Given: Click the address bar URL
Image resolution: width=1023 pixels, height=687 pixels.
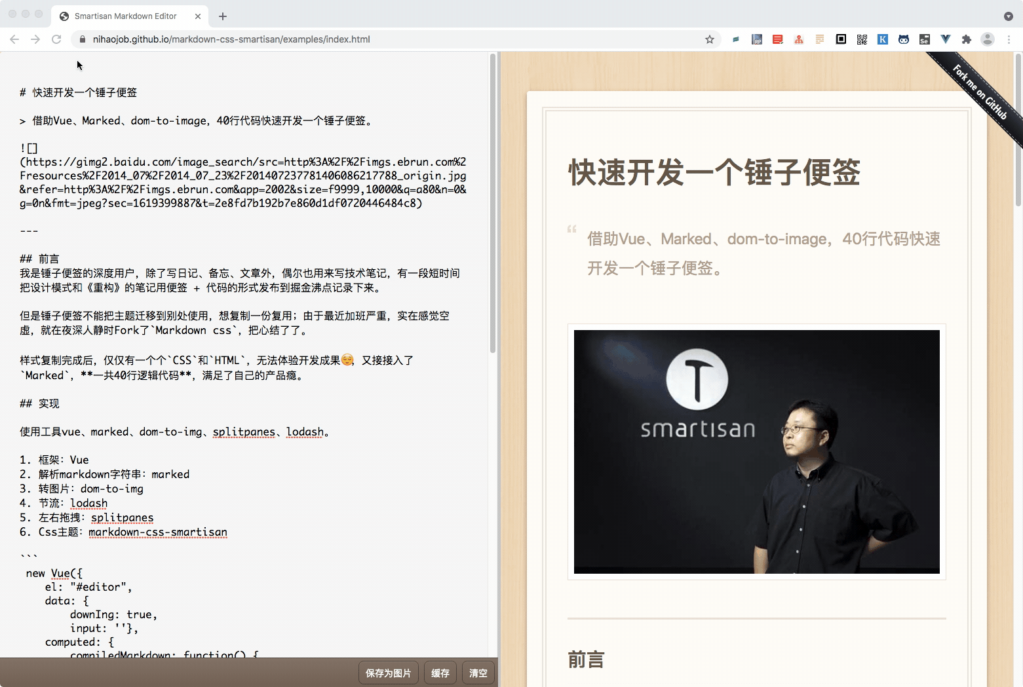Looking at the screenshot, I should point(231,39).
